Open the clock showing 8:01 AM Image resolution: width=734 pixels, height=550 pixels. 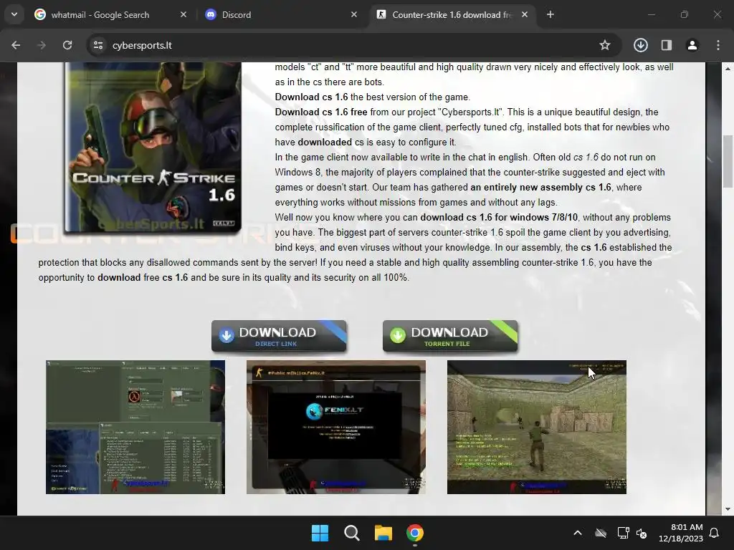click(681, 533)
